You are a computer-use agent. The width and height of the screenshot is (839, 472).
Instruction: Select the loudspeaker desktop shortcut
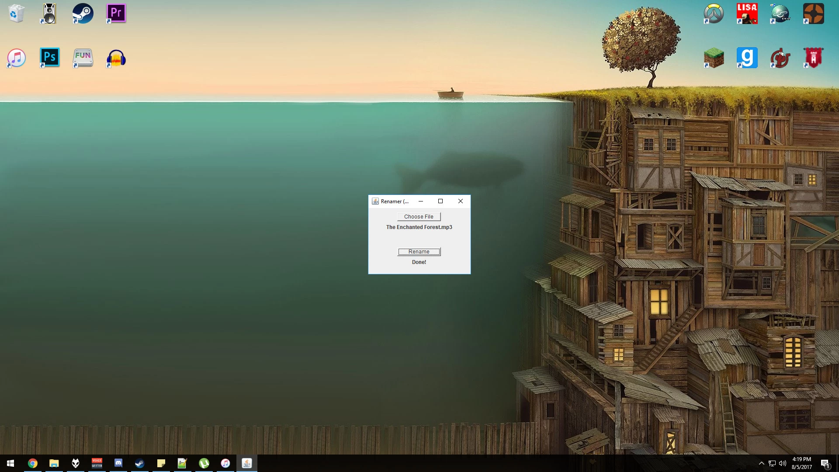pyautogui.click(x=49, y=13)
